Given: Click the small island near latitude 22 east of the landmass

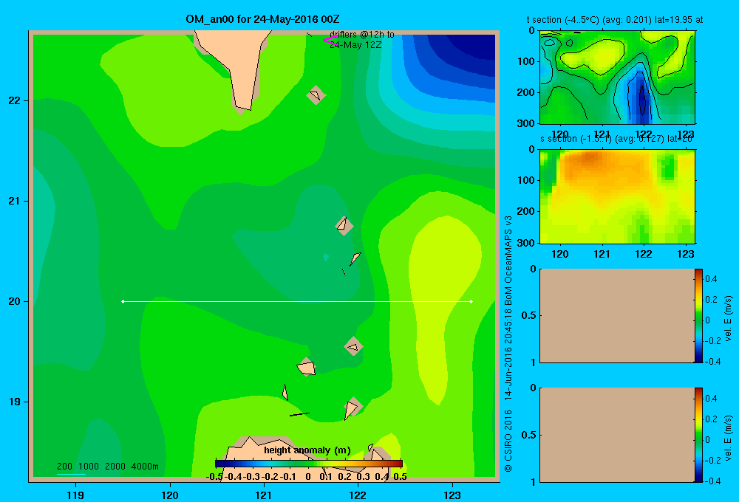Looking at the screenshot, I should point(316,95).
